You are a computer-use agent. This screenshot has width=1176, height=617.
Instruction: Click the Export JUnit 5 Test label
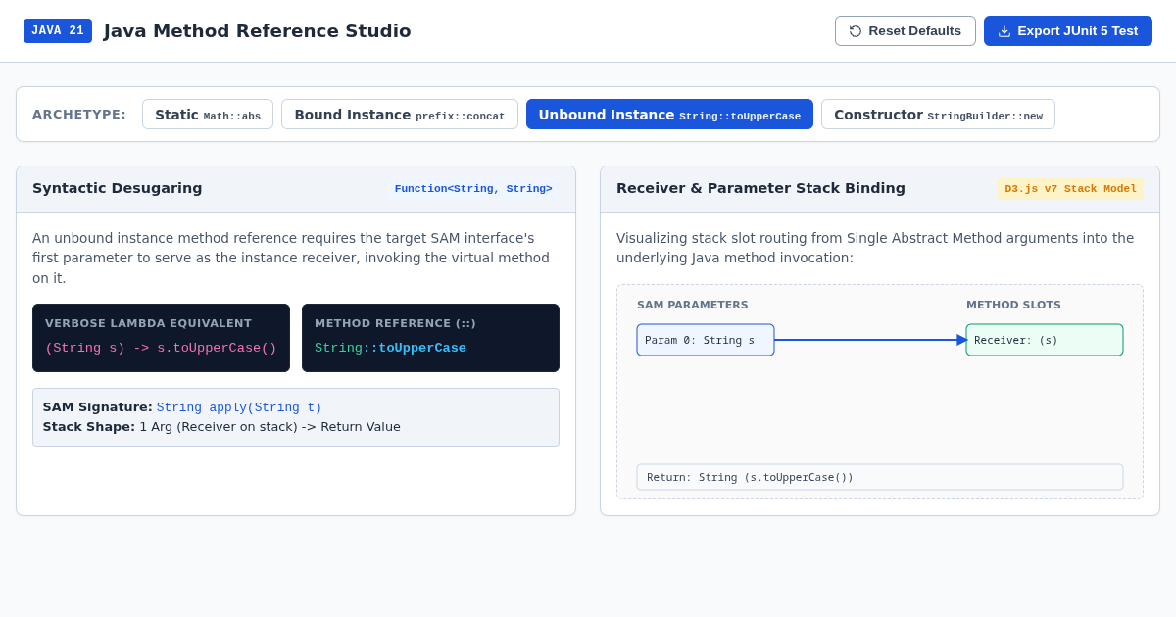pos(1077,31)
